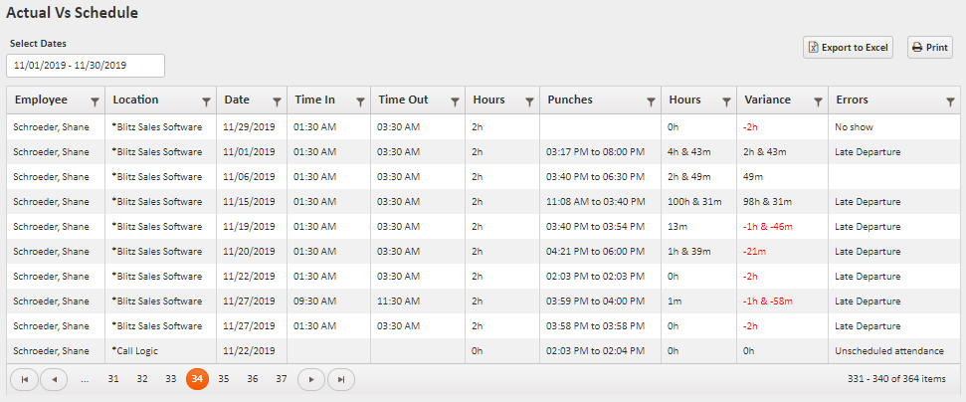The height and width of the screenshot is (402, 966).
Task: Open the Errors column filter icon
Action: 951,101
